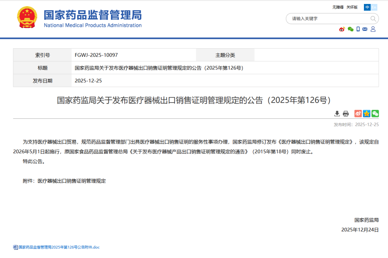This screenshot has width=388, height=258.
Task: Open 国家药品监督管理局2025年第126号公告附件.doc link
Action: click(59, 247)
